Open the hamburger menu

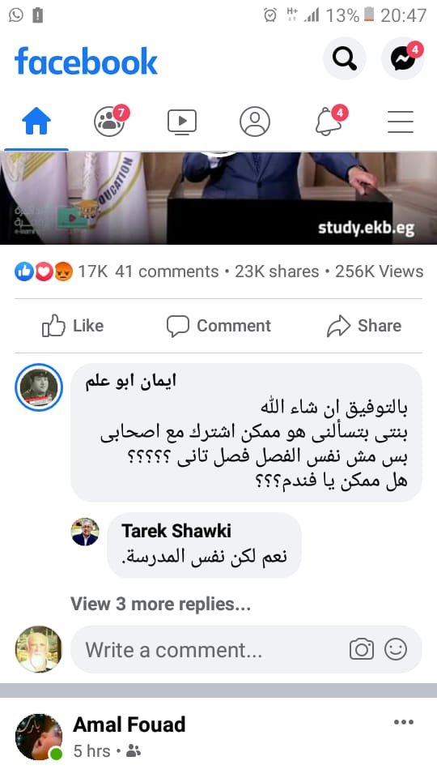click(x=401, y=122)
